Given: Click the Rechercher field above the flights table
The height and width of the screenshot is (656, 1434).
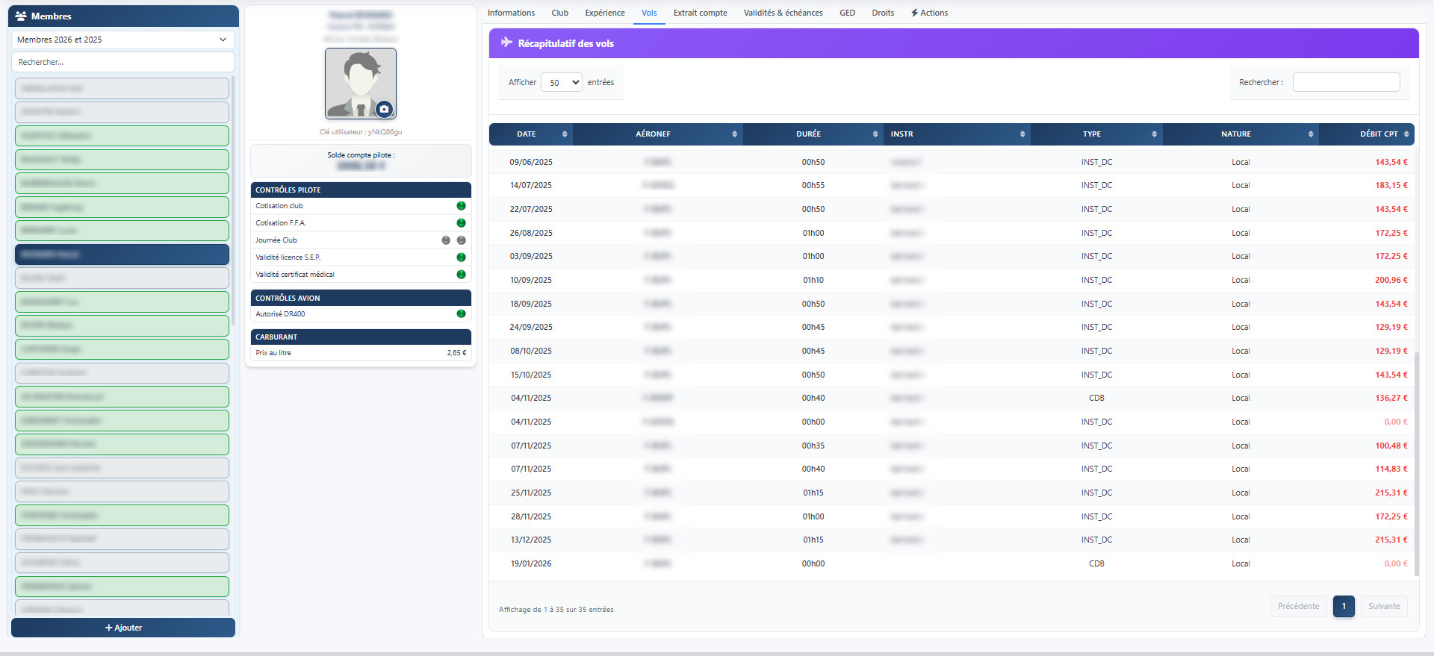Looking at the screenshot, I should (x=1346, y=82).
